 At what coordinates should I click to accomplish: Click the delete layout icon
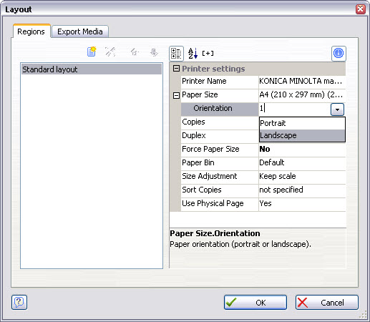[x=110, y=52]
